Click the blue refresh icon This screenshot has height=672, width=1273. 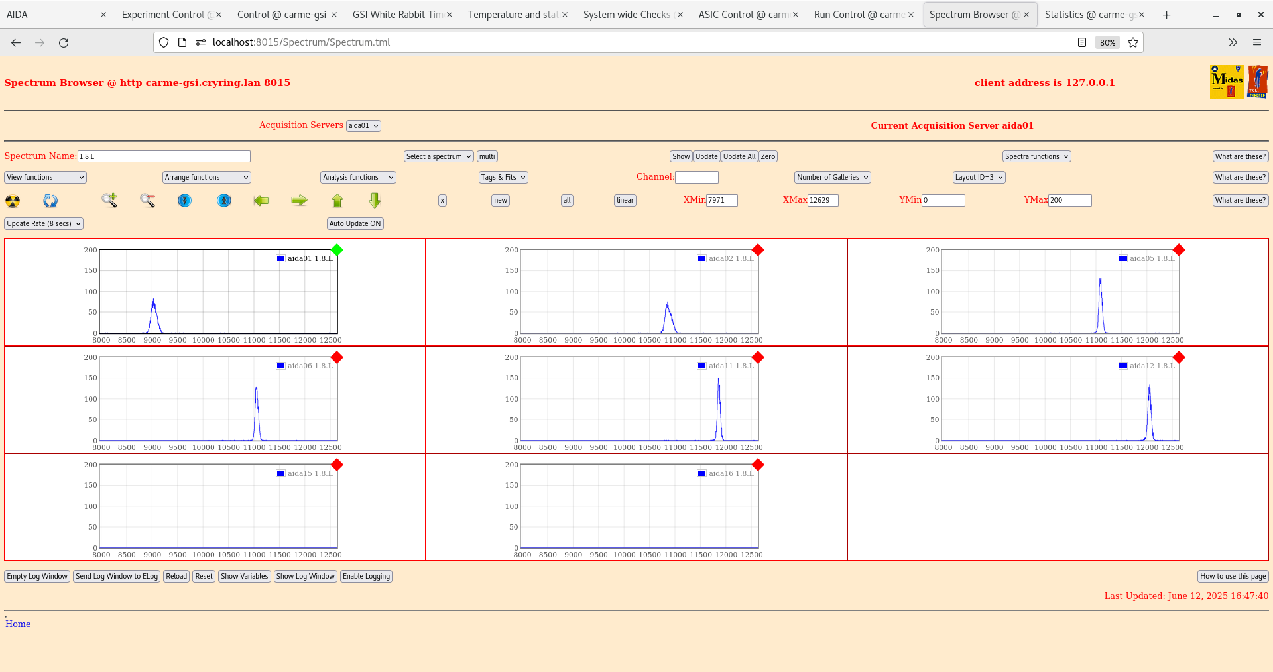(50, 201)
